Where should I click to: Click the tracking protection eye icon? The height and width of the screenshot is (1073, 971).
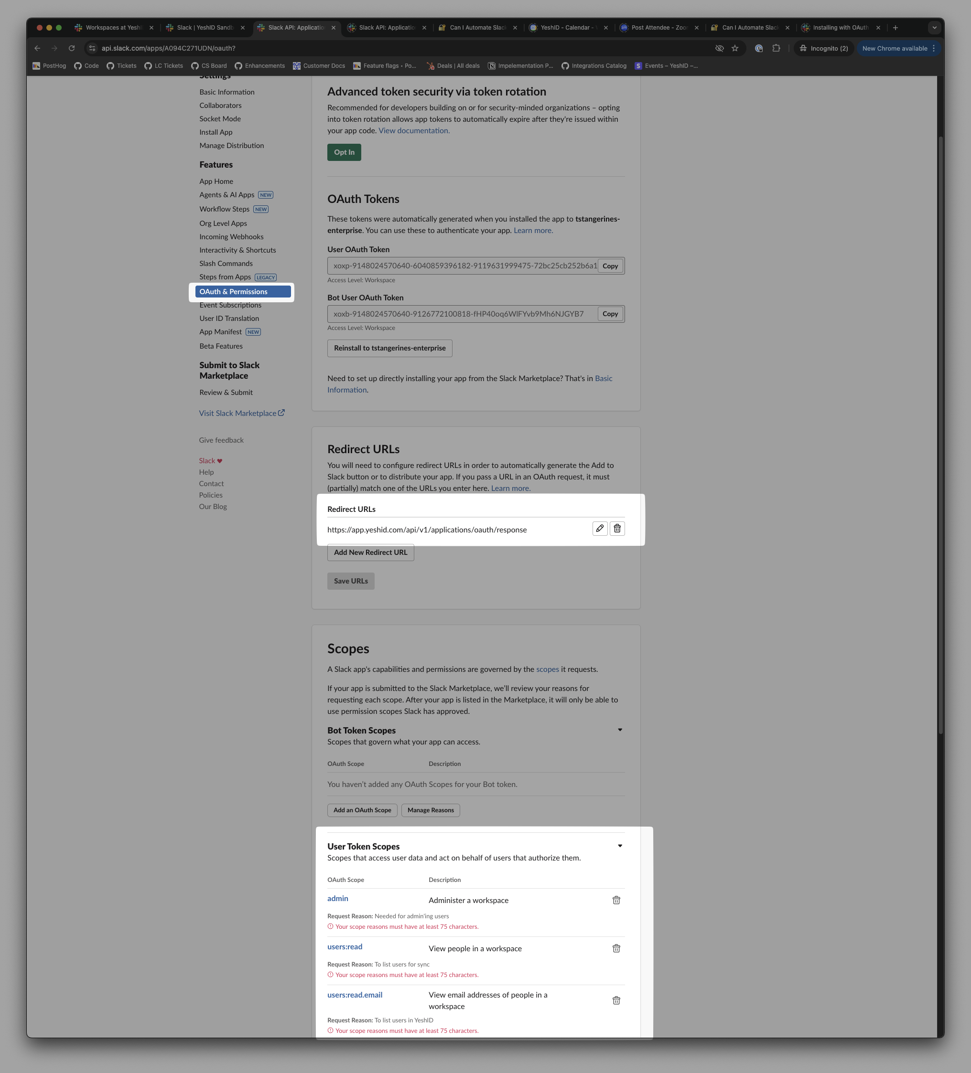point(720,48)
